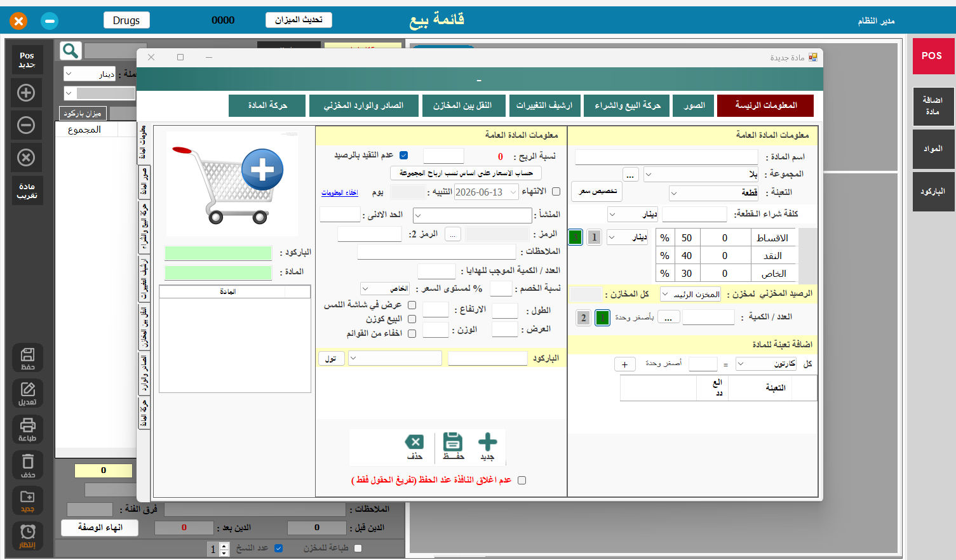Click ellipsis button beside الرمز field
956x560 pixels.
click(453, 234)
